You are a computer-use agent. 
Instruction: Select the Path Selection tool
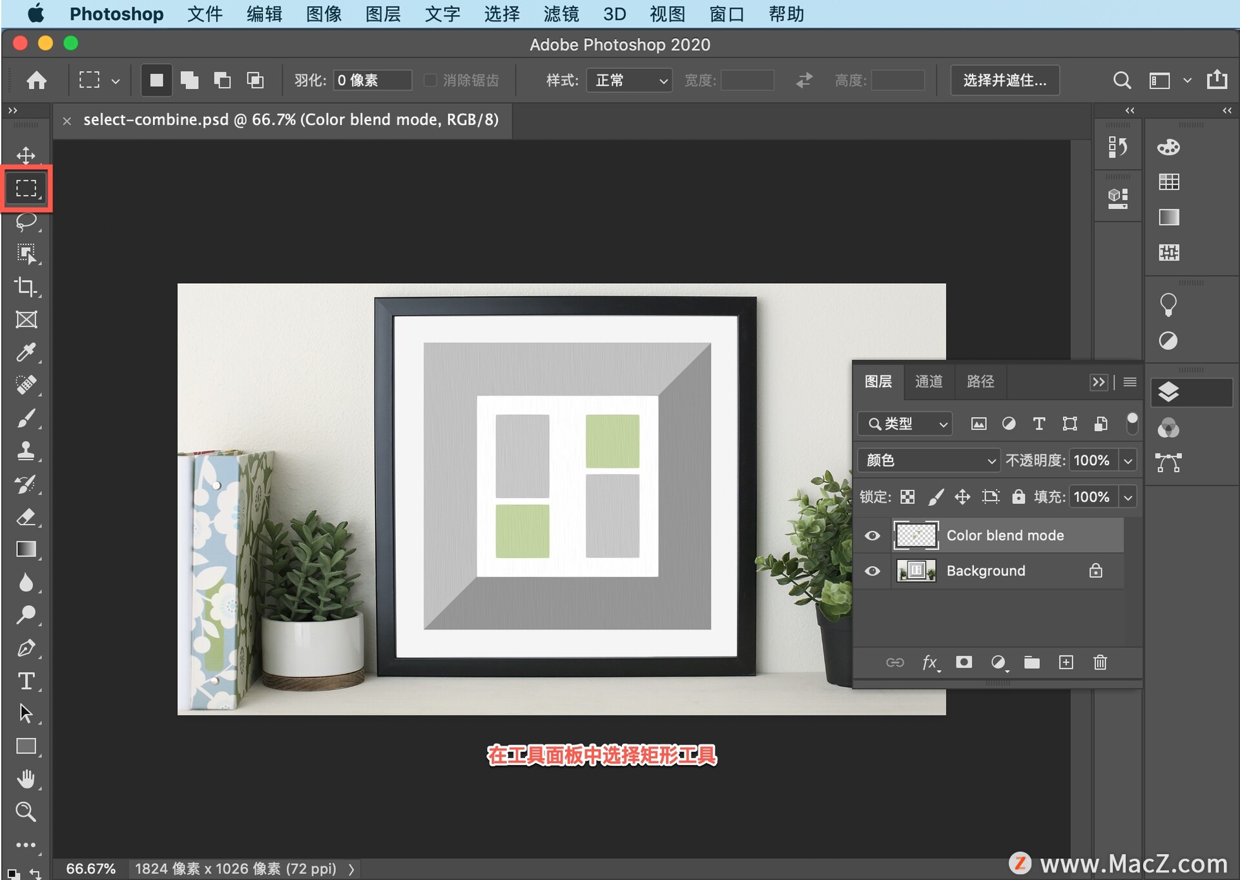click(26, 714)
